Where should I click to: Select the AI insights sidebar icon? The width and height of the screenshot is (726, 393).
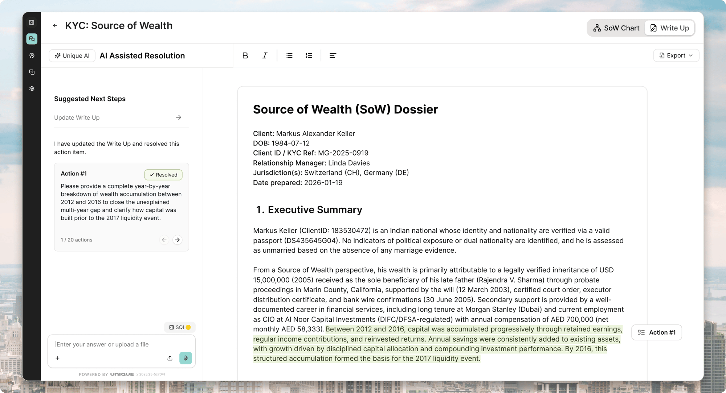32,55
